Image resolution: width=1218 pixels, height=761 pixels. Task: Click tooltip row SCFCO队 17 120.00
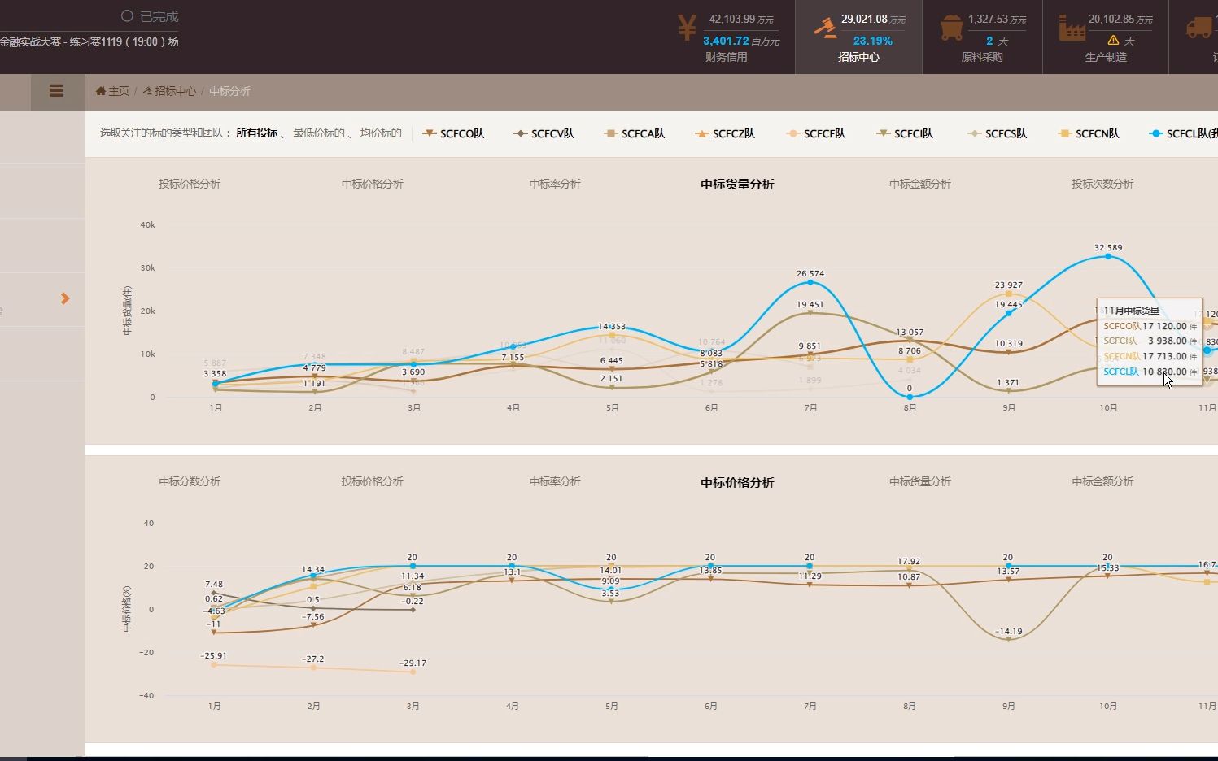(1149, 326)
